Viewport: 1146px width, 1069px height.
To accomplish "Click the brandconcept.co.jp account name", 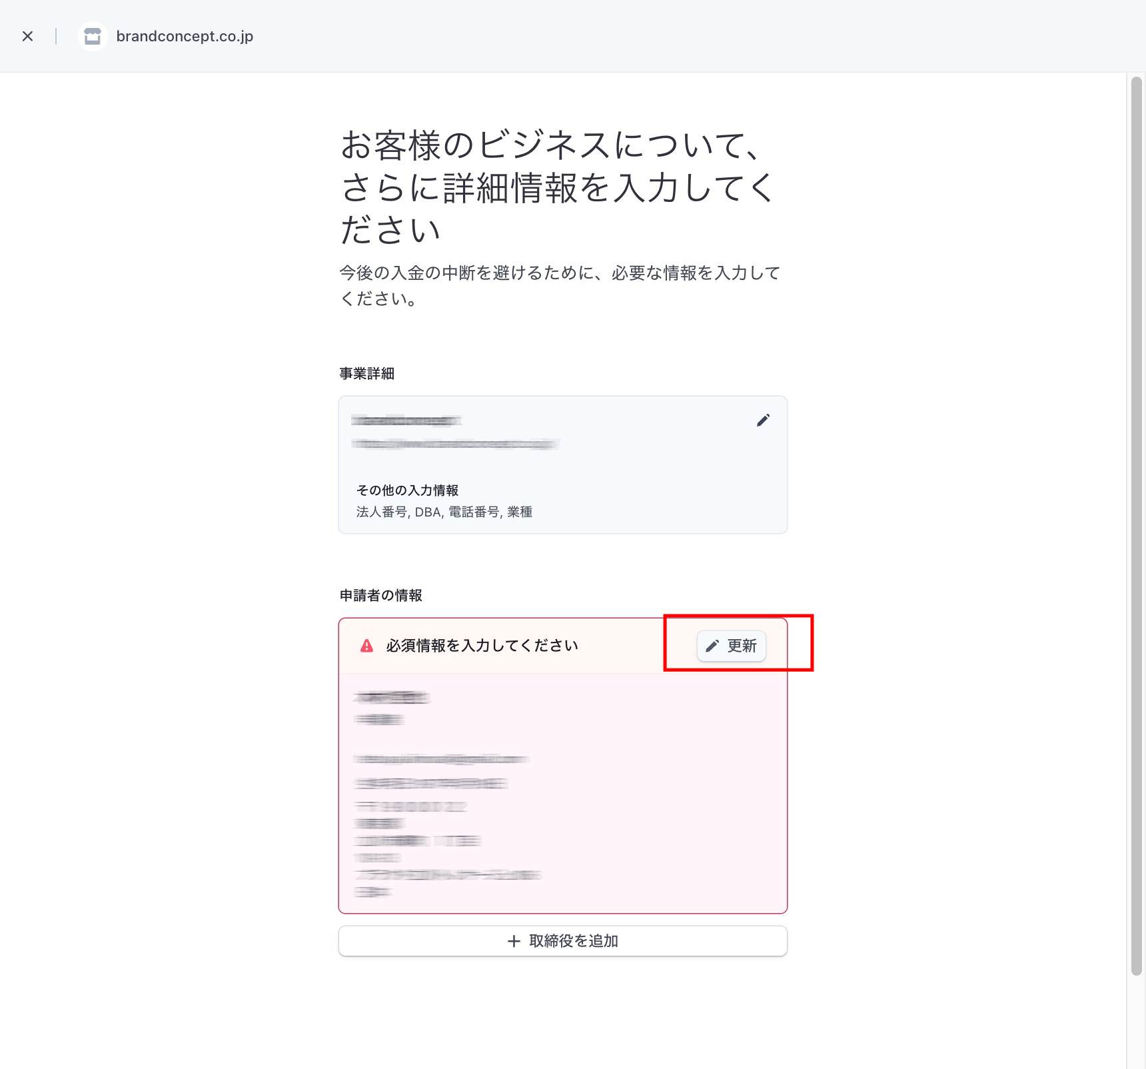I will (185, 36).
